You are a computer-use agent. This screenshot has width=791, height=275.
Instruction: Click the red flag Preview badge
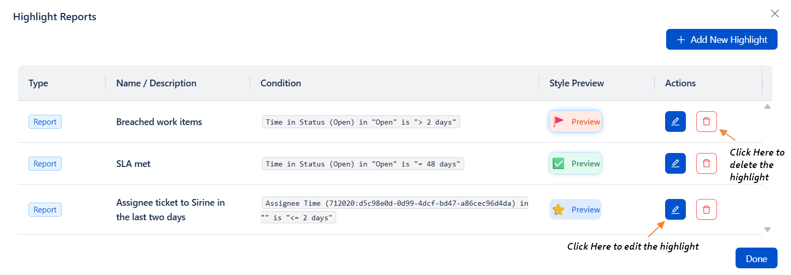pyautogui.click(x=576, y=122)
